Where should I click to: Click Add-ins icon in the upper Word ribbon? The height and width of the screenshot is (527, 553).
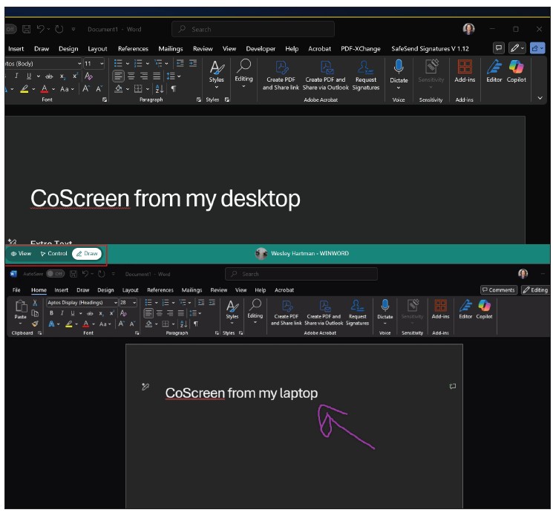[x=465, y=69]
